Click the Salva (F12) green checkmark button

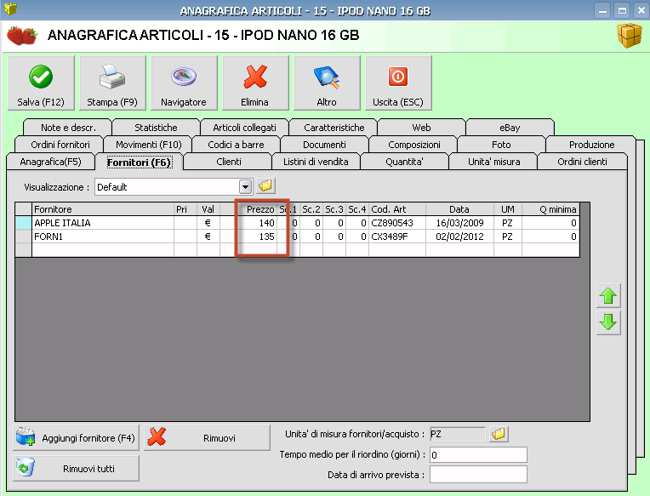41,83
